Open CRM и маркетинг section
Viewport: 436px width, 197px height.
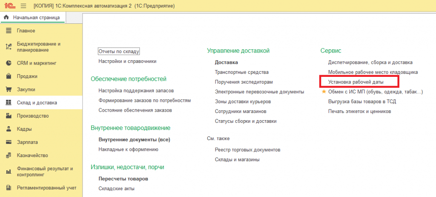click(x=41, y=63)
